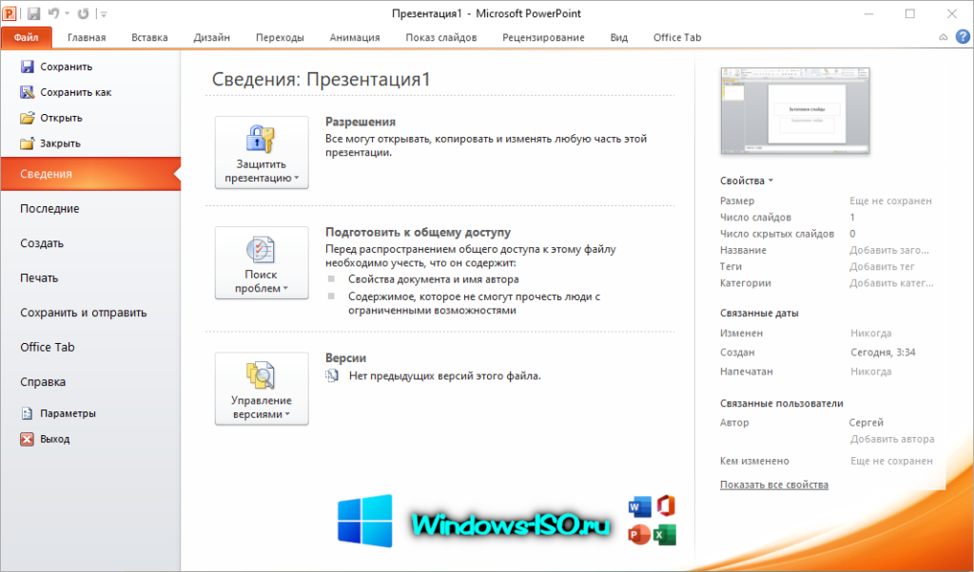The image size is (974, 572).
Task: Click the Свойства документа и имя автора line
Action: pyautogui.click(x=434, y=279)
